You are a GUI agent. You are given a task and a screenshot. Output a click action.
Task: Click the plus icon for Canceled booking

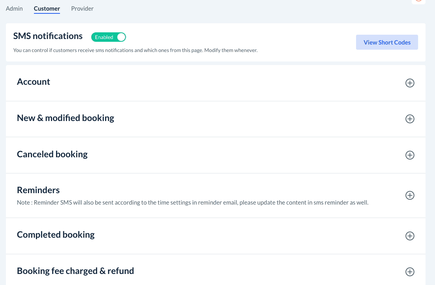[410, 155]
